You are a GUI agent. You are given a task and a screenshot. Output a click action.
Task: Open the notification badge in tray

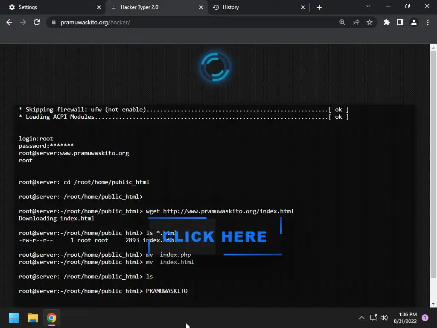point(425,318)
